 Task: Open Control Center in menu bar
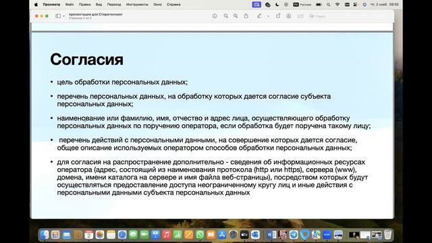click(x=356, y=5)
